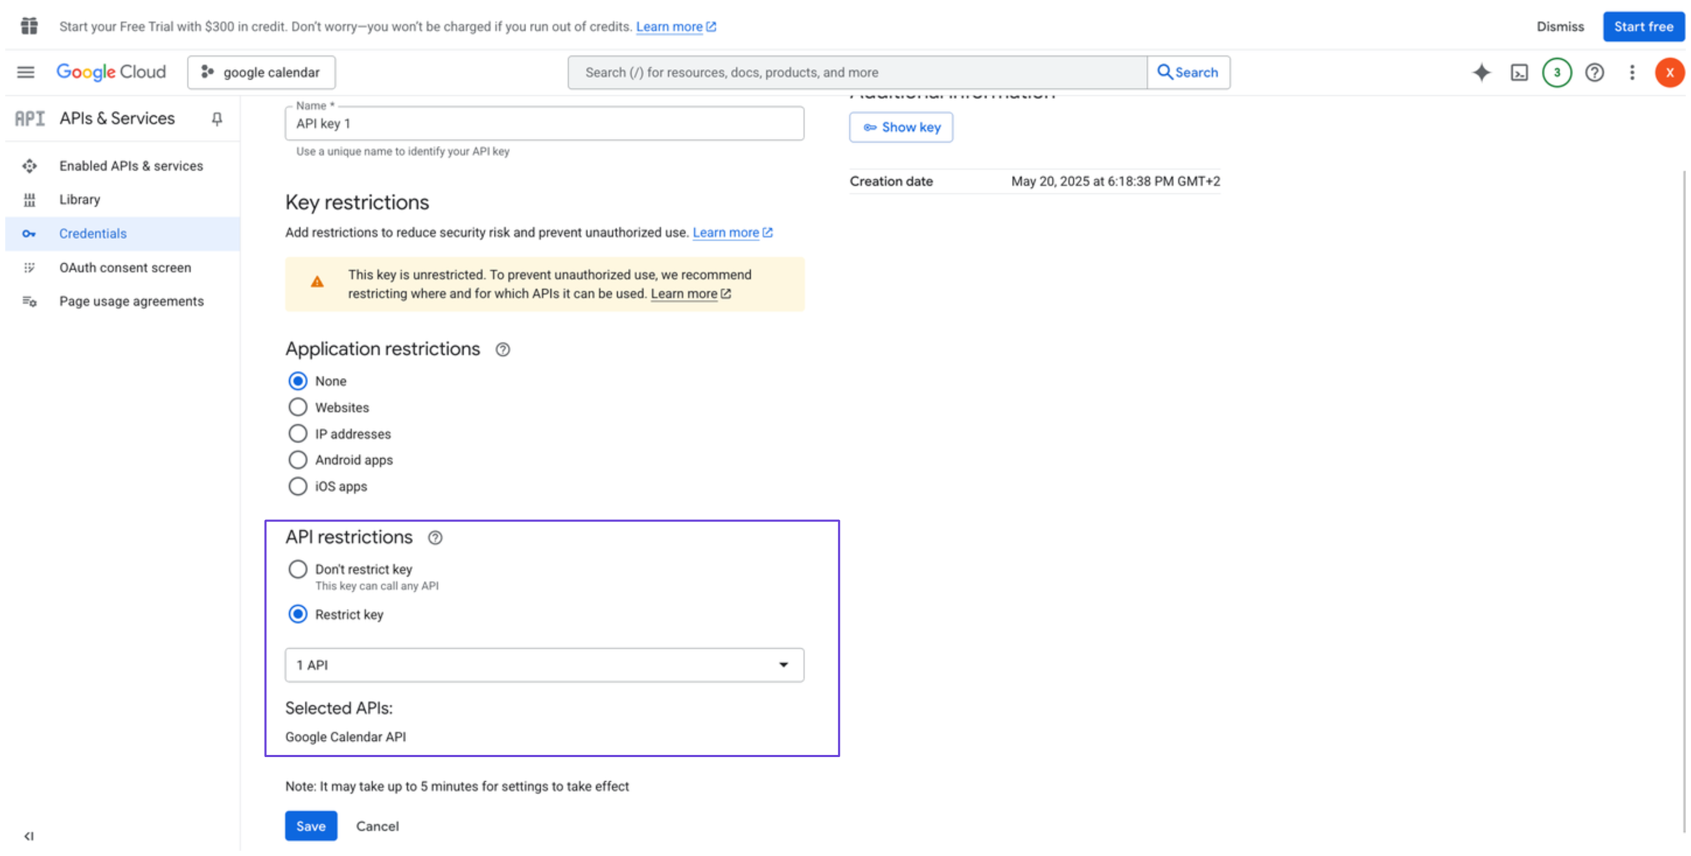Go to Enabled APIs & services
This screenshot has width=1691, height=856.
[x=130, y=166]
